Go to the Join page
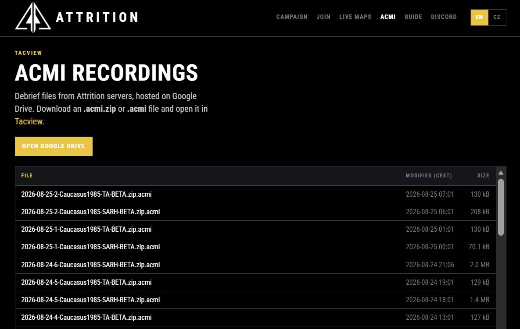The image size is (520, 329). click(323, 17)
